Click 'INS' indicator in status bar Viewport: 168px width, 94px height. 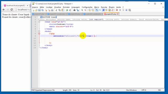(159, 90)
